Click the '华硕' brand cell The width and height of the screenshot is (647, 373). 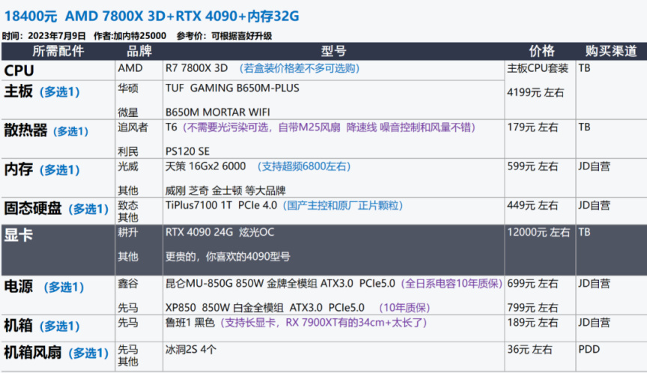pos(128,88)
